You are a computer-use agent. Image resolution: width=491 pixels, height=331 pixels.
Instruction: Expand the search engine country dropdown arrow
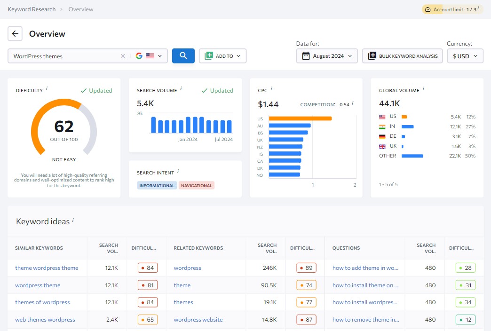(160, 56)
